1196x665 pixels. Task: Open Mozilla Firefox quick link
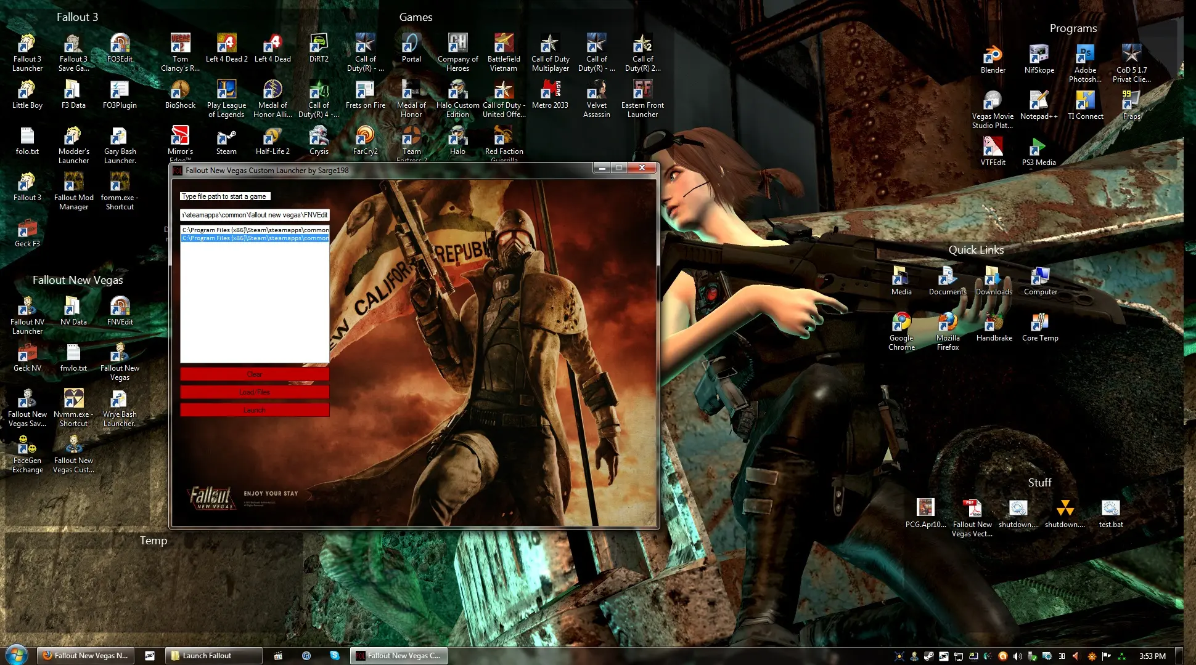pyautogui.click(x=948, y=331)
